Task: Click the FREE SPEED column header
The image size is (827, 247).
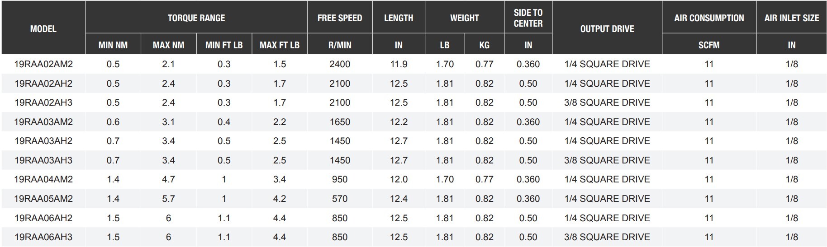Action: pyautogui.click(x=340, y=18)
